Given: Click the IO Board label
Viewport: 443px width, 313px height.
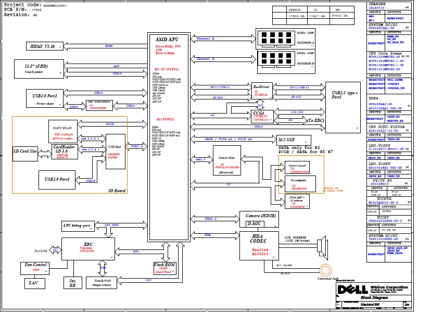Looking at the screenshot, I should (117, 191).
